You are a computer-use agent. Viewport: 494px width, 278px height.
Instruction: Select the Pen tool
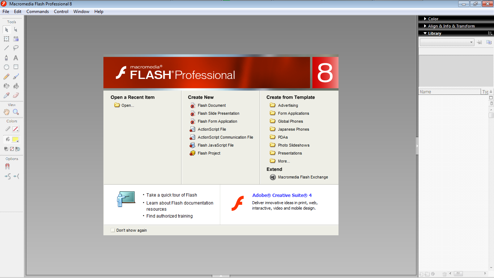[7, 58]
